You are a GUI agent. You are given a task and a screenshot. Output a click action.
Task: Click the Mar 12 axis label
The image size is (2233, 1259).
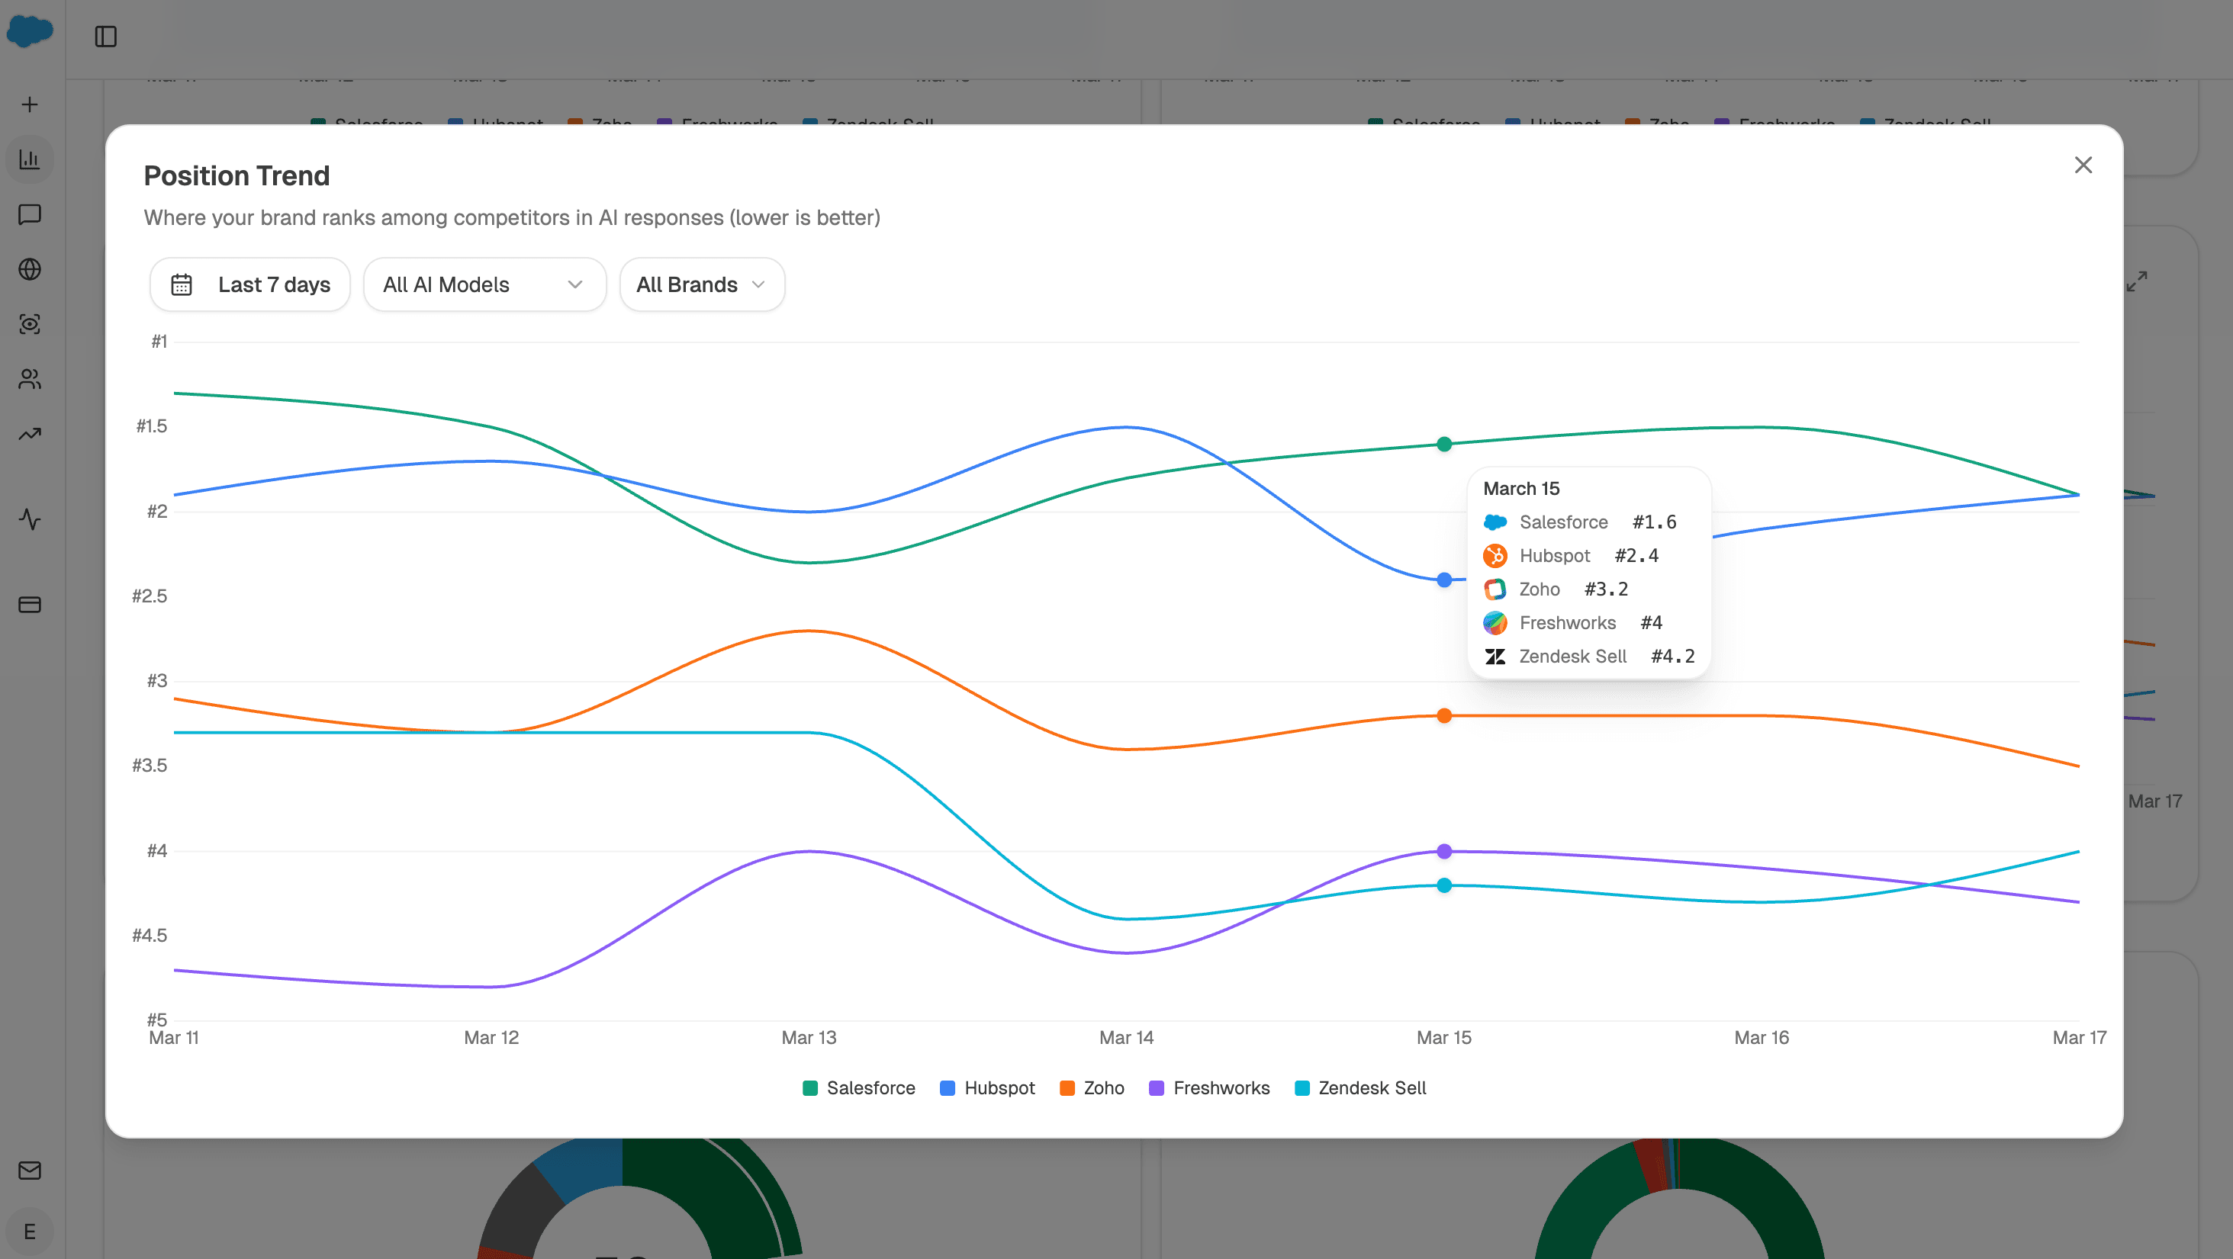click(491, 1037)
